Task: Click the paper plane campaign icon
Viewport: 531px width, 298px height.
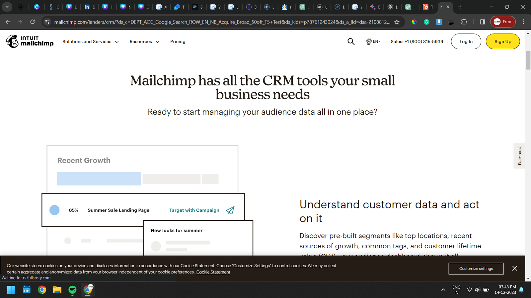Action: click(230, 210)
